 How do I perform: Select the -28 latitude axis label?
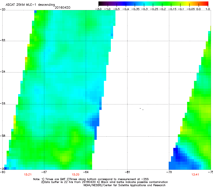coord(3,136)
